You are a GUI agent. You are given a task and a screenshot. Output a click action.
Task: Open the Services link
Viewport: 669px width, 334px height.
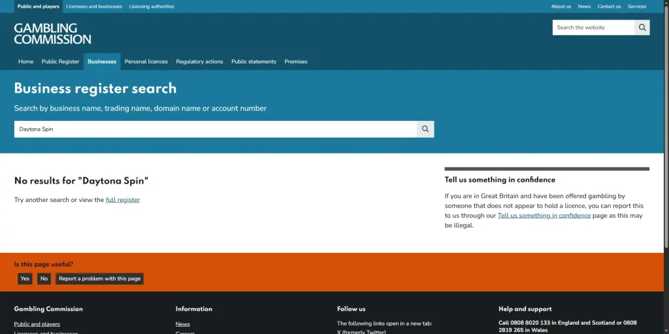(x=636, y=7)
